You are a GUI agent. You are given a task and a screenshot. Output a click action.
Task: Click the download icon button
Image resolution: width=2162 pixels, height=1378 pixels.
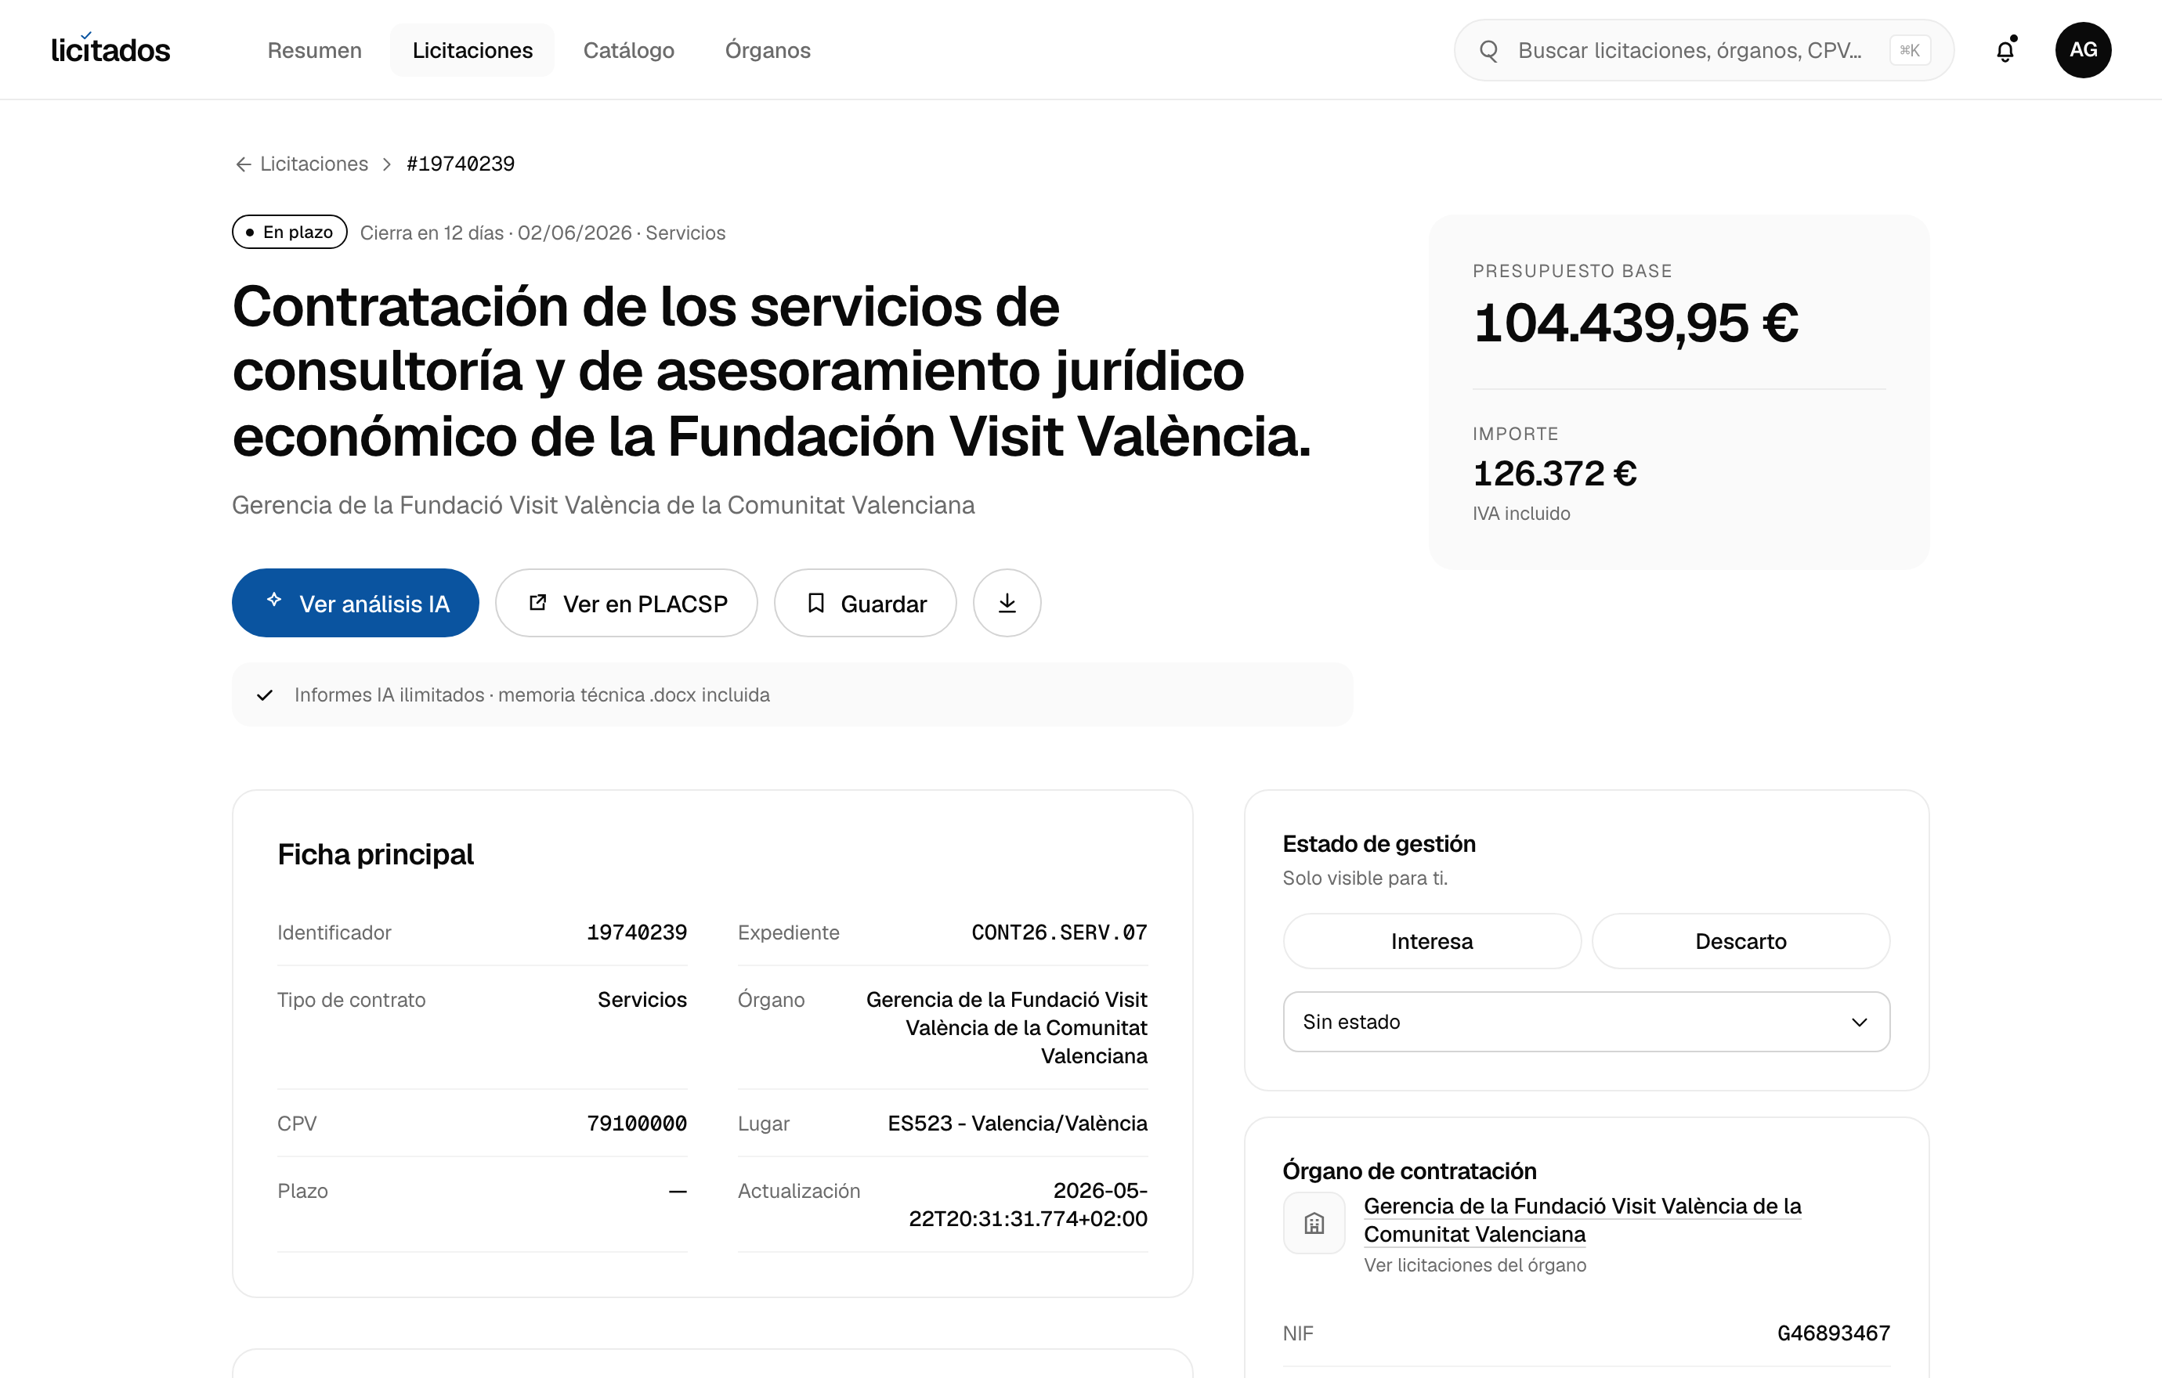[x=1007, y=603]
